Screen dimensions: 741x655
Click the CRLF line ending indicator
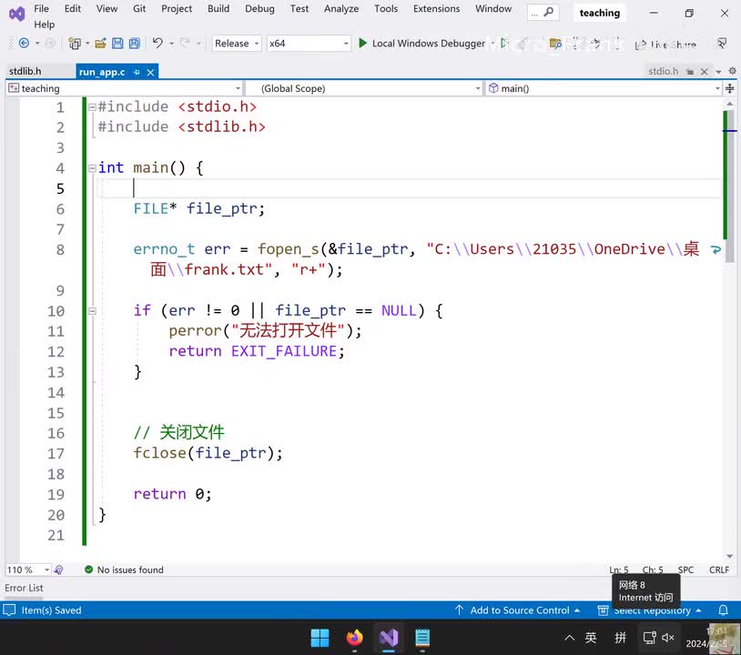pyautogui.click(x=719, y=570)
